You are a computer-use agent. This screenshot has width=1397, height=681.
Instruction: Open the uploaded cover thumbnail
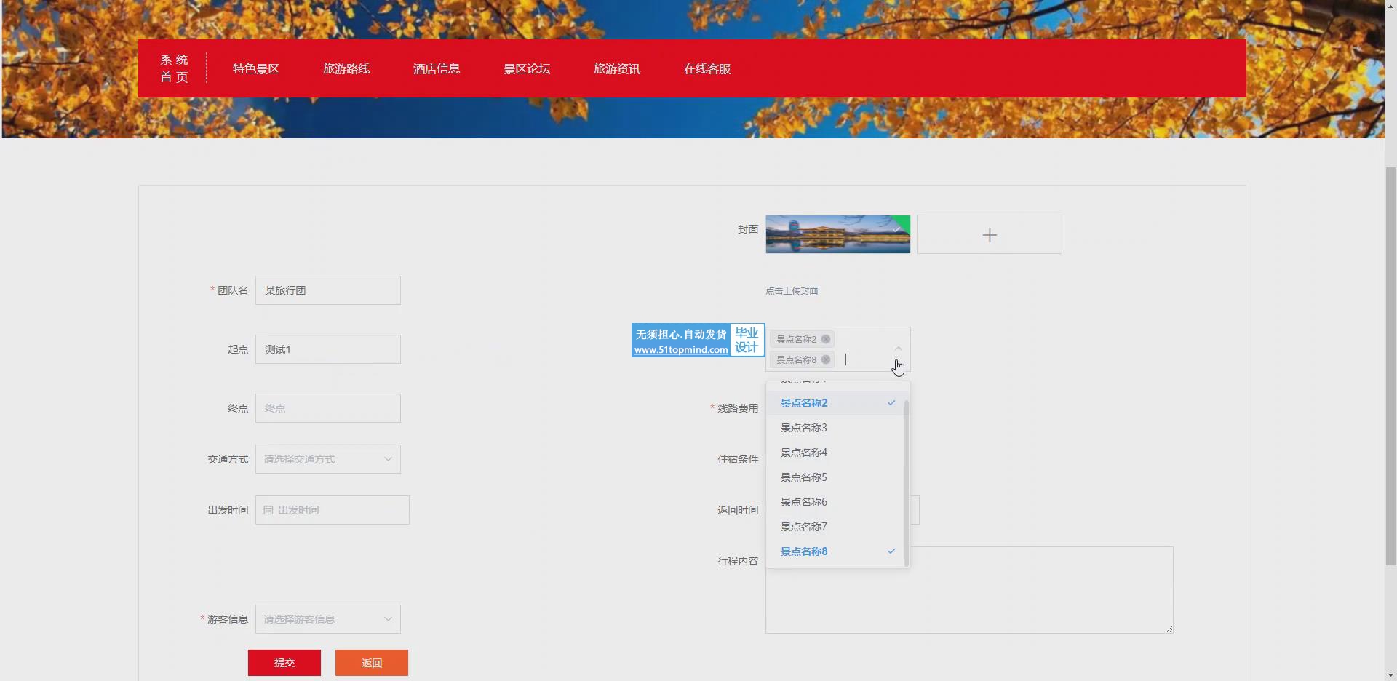click(837, 234)
